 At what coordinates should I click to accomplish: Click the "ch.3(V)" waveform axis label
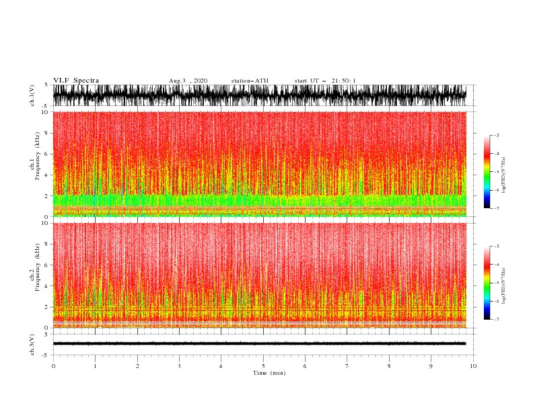(32, 345)
